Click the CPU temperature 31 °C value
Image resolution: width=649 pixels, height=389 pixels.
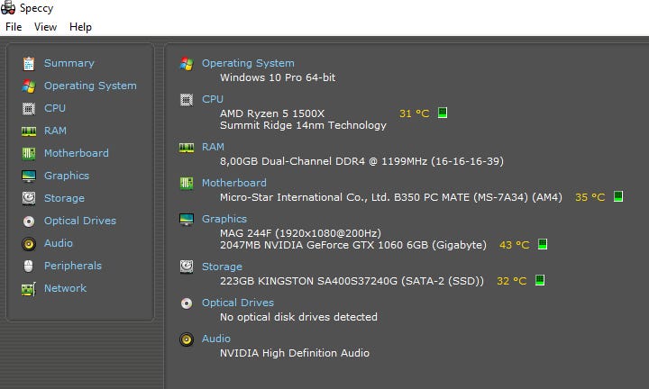[414, 113]
